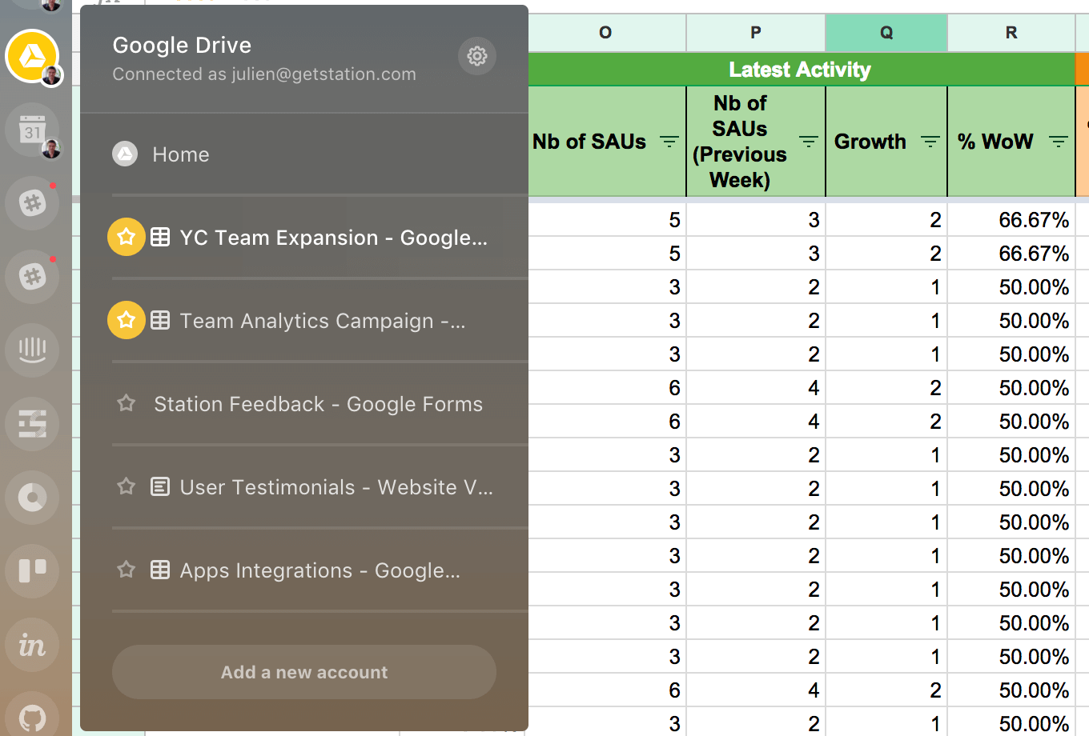The width and height of the screenshot is (1089, 736).
Task: Open filter for % WoW column
Action: tap(1059, 142)
